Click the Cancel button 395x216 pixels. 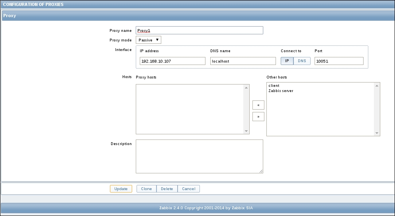coord(189,189)
